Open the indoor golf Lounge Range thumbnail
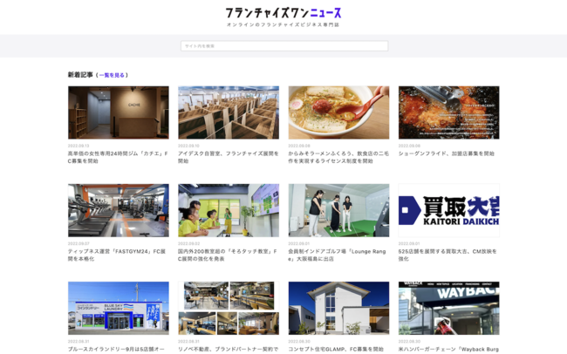The image size is (567, 354). pos(338,210)
